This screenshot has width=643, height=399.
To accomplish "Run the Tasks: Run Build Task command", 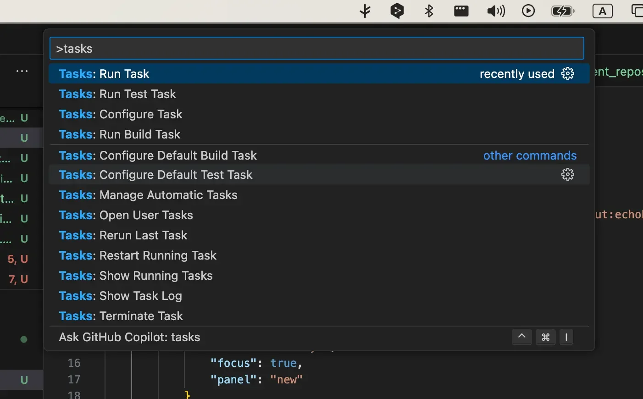I will (x=319, y=134).
